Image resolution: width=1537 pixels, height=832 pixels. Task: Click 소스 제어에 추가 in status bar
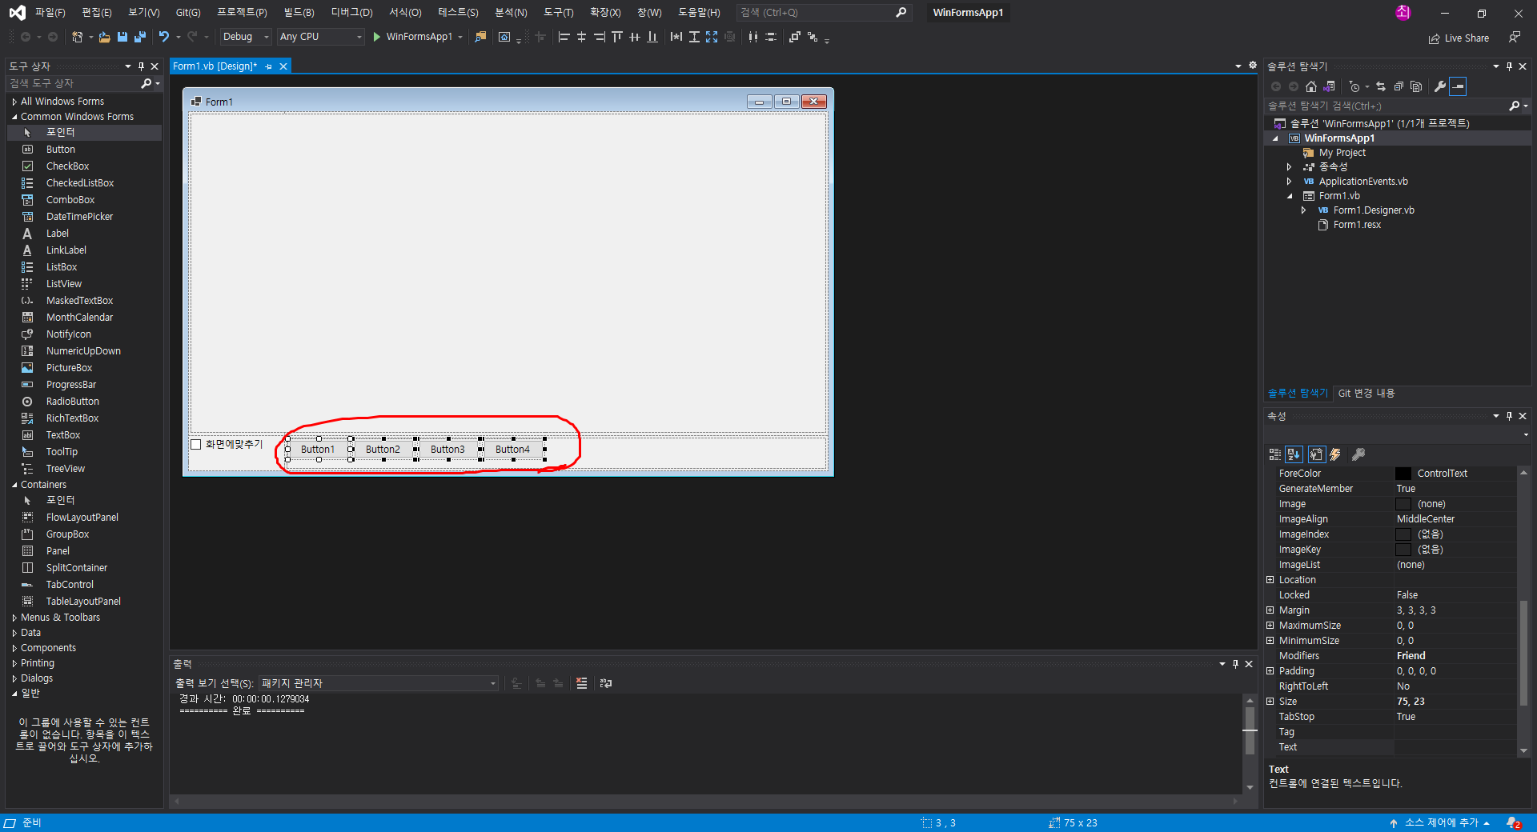tap(1441, 822)
